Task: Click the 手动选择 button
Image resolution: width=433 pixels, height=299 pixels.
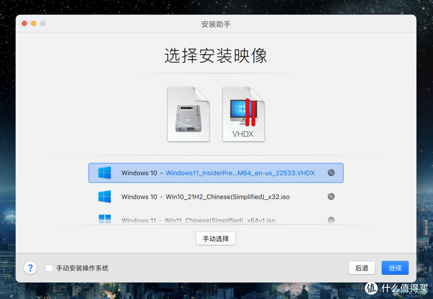Action: [216, 238]
